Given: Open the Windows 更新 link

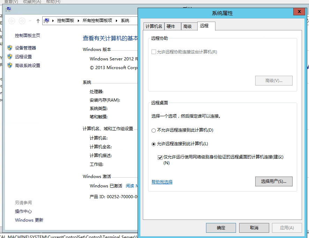Looking at the screenshot, I should click(29, 220).
